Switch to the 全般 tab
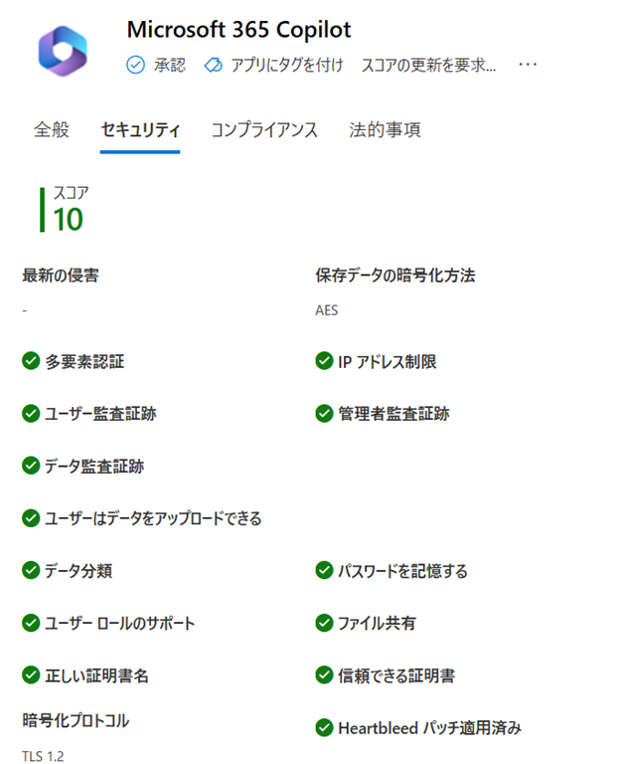This screenshot has height=764, width=634. 52,130
